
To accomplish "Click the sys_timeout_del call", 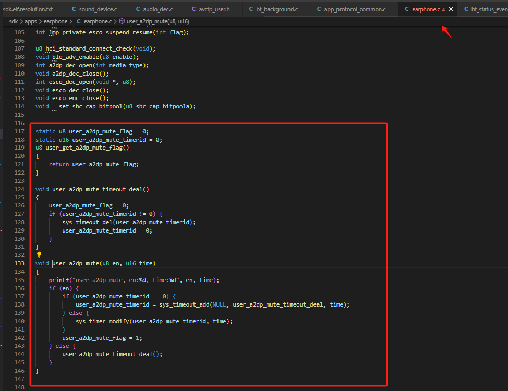I will [x=88, y=222].
